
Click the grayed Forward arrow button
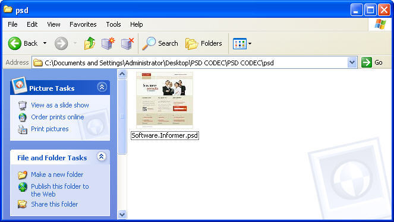click(61, 43)
